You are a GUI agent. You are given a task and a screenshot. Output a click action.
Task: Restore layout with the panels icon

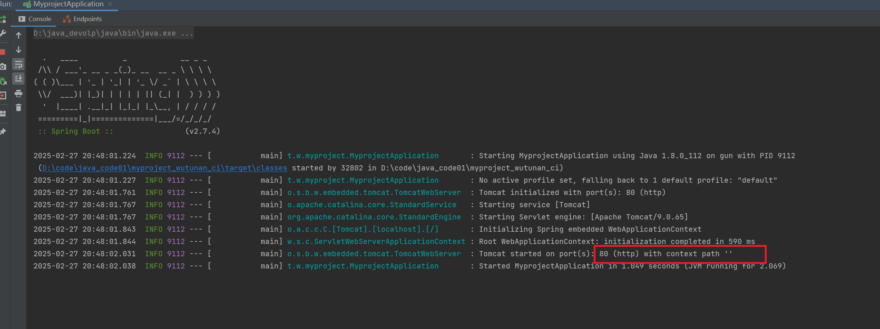3,114
